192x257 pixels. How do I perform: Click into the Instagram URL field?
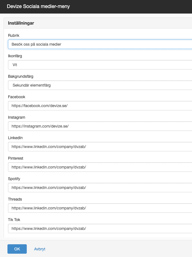[100, 126]
